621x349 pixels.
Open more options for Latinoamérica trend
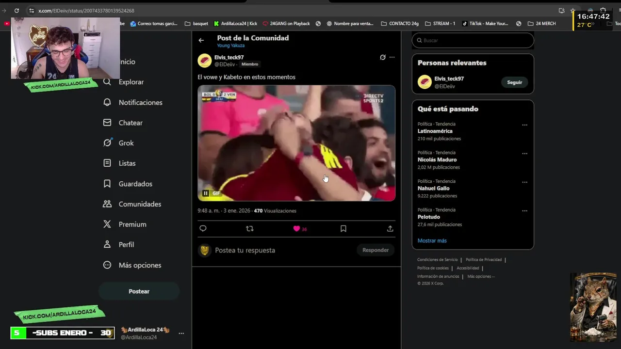click(524, 125)
